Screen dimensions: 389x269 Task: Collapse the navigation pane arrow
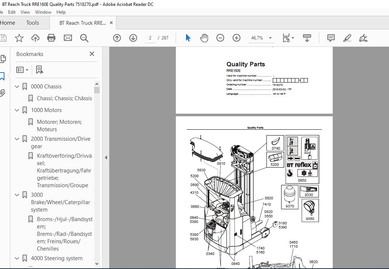pos(106,157)
